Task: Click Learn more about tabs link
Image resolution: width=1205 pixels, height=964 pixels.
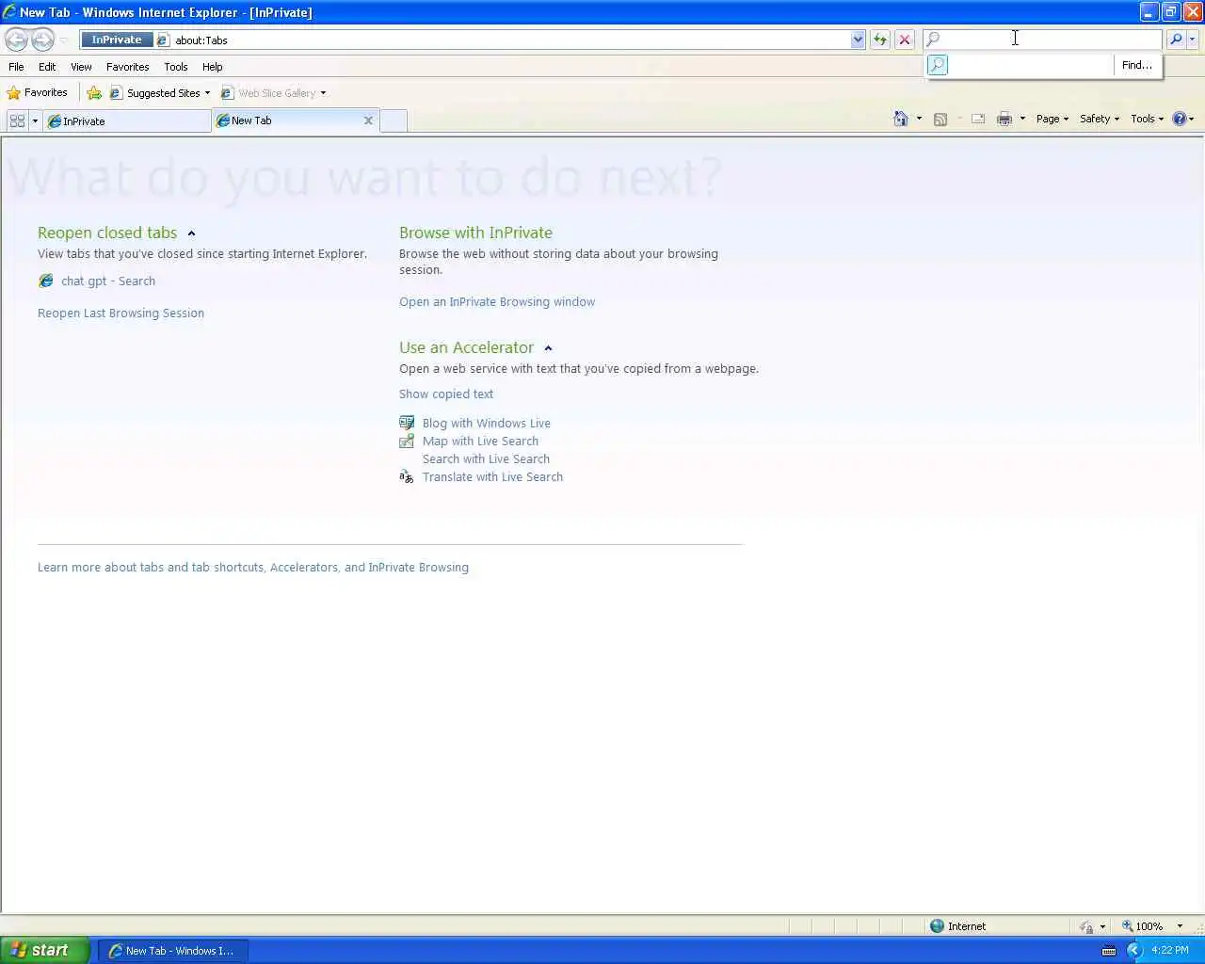Action: [253, 567]
